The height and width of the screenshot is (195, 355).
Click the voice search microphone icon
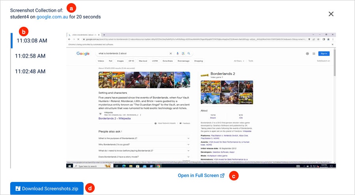tap(177, 54)
